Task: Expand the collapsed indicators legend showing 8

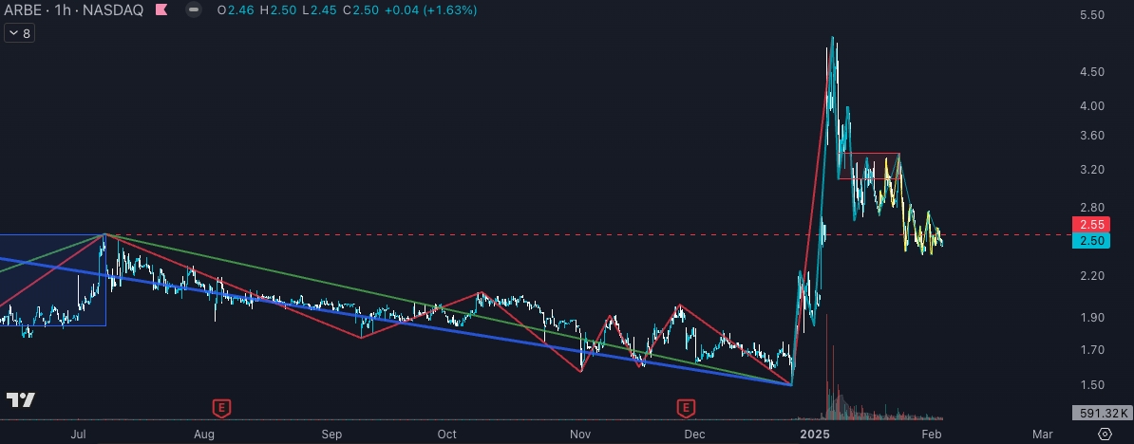Action: (x=19, y=33)
